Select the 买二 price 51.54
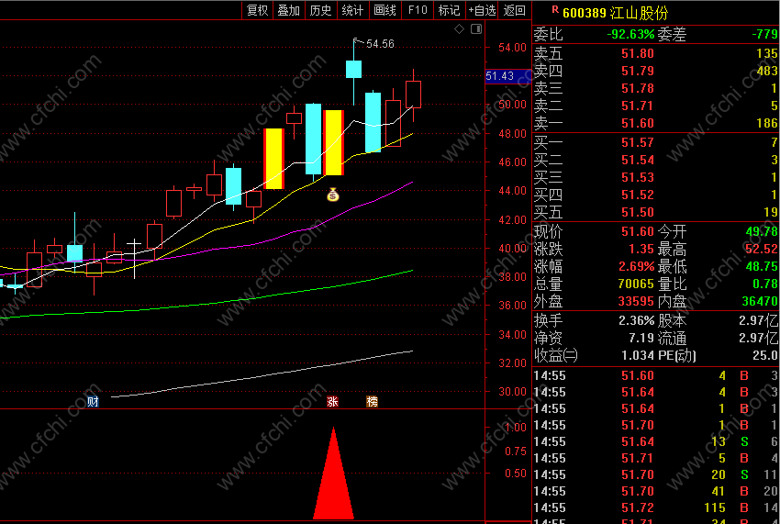This screenshot has height=524, width=780. (637, 161)
